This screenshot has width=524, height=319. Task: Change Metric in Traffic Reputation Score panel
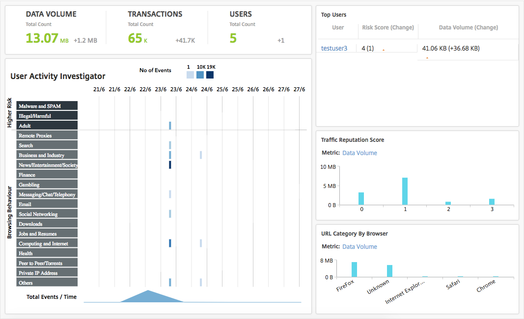point(359,153)
